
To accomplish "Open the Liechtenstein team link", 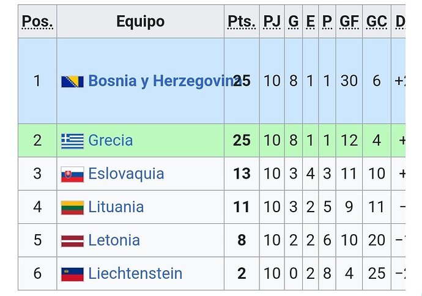I will pyautogui.click(x=135, y=273).
